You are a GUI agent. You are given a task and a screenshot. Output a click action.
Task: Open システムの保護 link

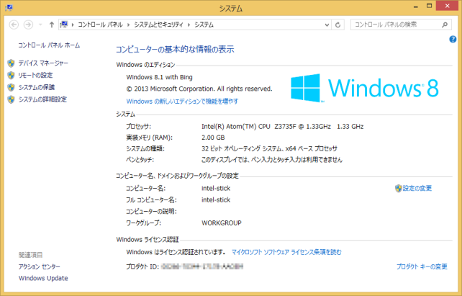coord(37,87)
